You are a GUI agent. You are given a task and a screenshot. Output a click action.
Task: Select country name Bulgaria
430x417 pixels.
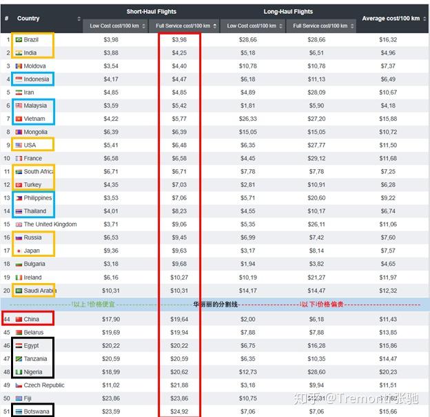tap(34, 264)
